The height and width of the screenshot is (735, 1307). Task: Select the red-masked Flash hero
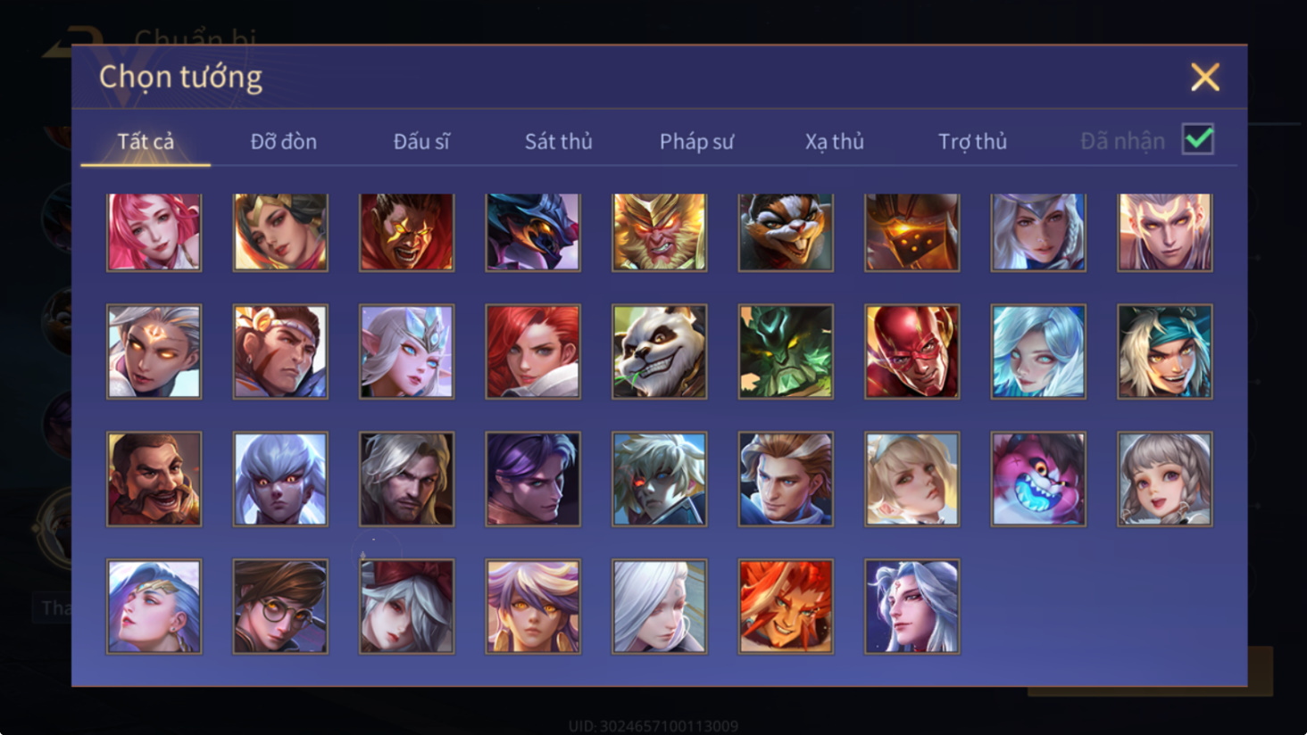click(x=912, y=351)
